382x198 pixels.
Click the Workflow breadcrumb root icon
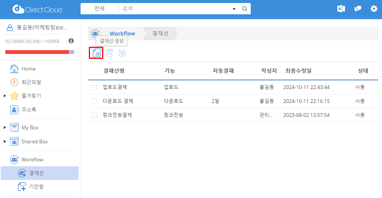point(95,34)
